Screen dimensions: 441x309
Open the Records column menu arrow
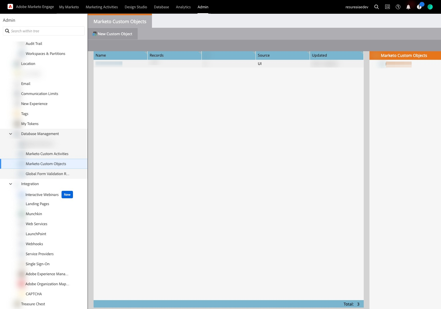[200, 53]
